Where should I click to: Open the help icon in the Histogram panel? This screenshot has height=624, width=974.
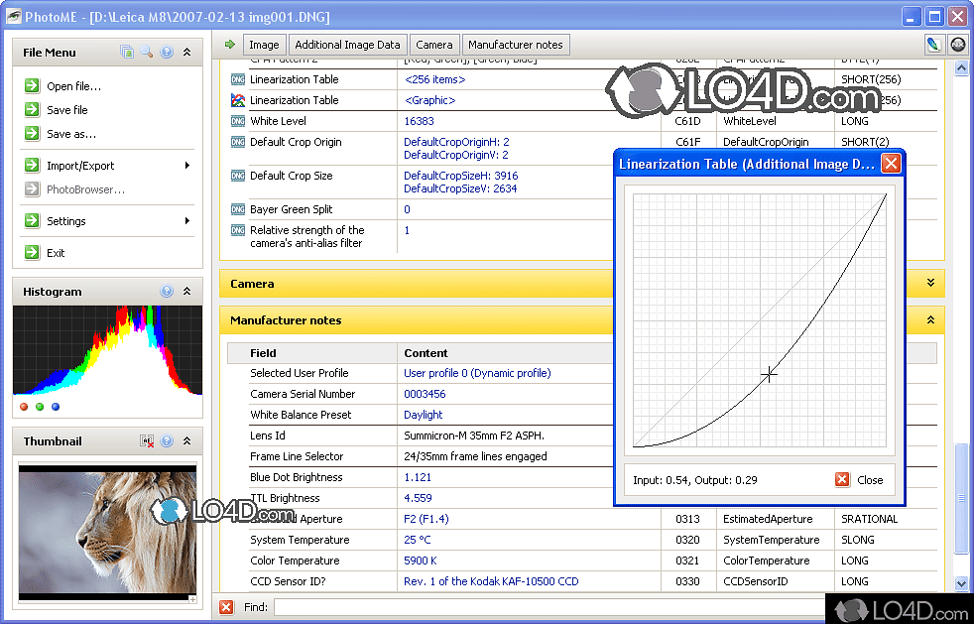click(x=166, y=291)
